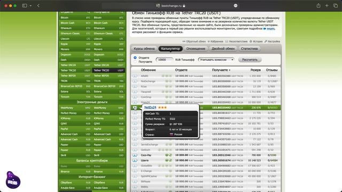This screenshot has height=192, width=342.
Task: Open Учитывать комиссии dropdown
Action: click(x=216, y=60)
